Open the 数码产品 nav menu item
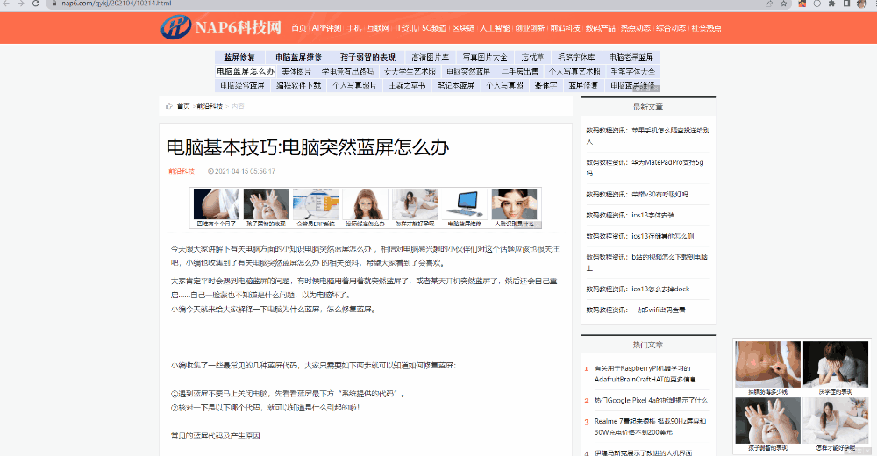This screenshot has height=456, width=877. click(600, 28)
